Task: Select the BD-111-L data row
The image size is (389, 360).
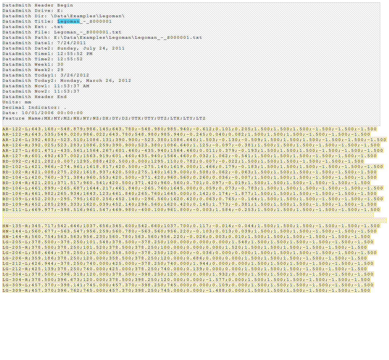Action: [x=191, y=210]
